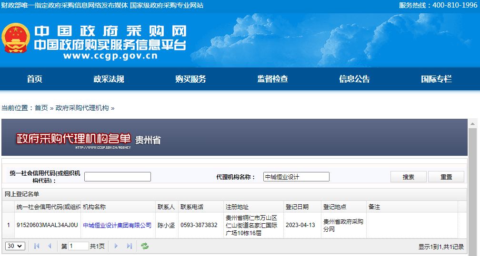Click 显示1到1,共1记录 status text
This screenshot has width=480, height=256.
tap(441, 247)
